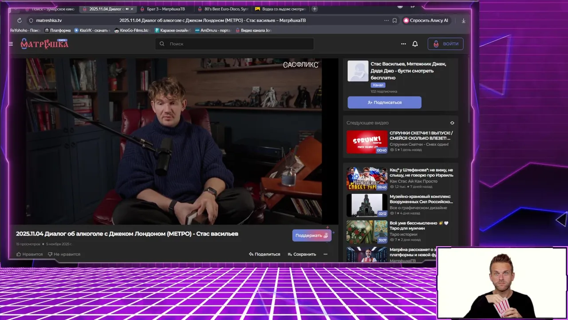Open Музейно-храмовый комплекс video title

421,199
